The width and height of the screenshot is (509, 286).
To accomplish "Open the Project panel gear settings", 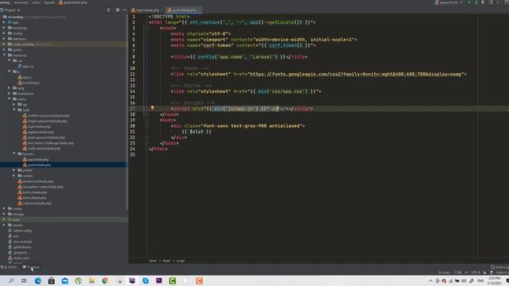I will pos(118,10).
